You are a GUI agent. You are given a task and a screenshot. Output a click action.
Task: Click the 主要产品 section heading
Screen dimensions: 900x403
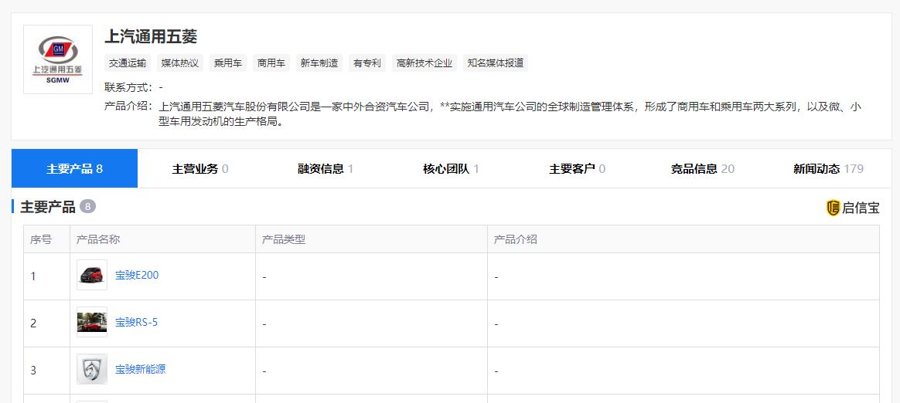click(48, 207)
